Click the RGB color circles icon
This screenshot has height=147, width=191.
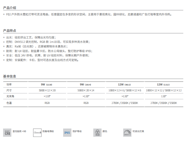tap(97, 133)
